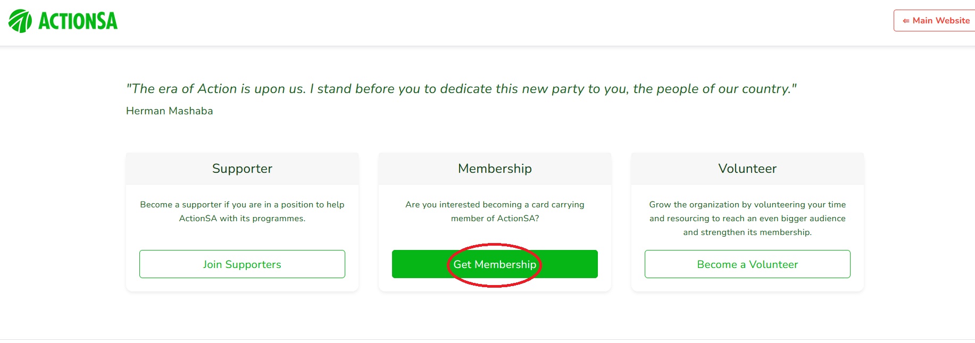Select the Supporter card heading
Viewport: 975px width, 343px height.
point(242,169)
